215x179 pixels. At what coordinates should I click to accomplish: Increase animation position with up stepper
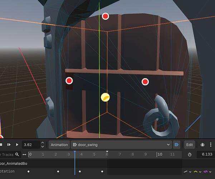[x=43, y=143]
